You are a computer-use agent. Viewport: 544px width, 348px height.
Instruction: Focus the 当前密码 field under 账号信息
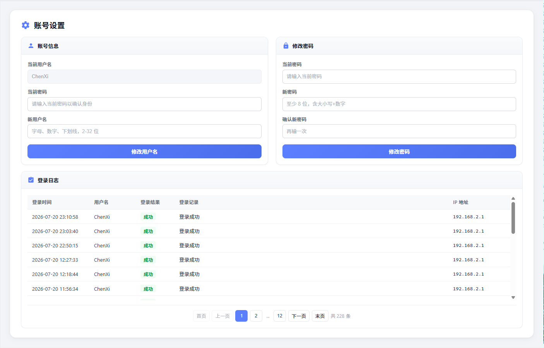144,104
